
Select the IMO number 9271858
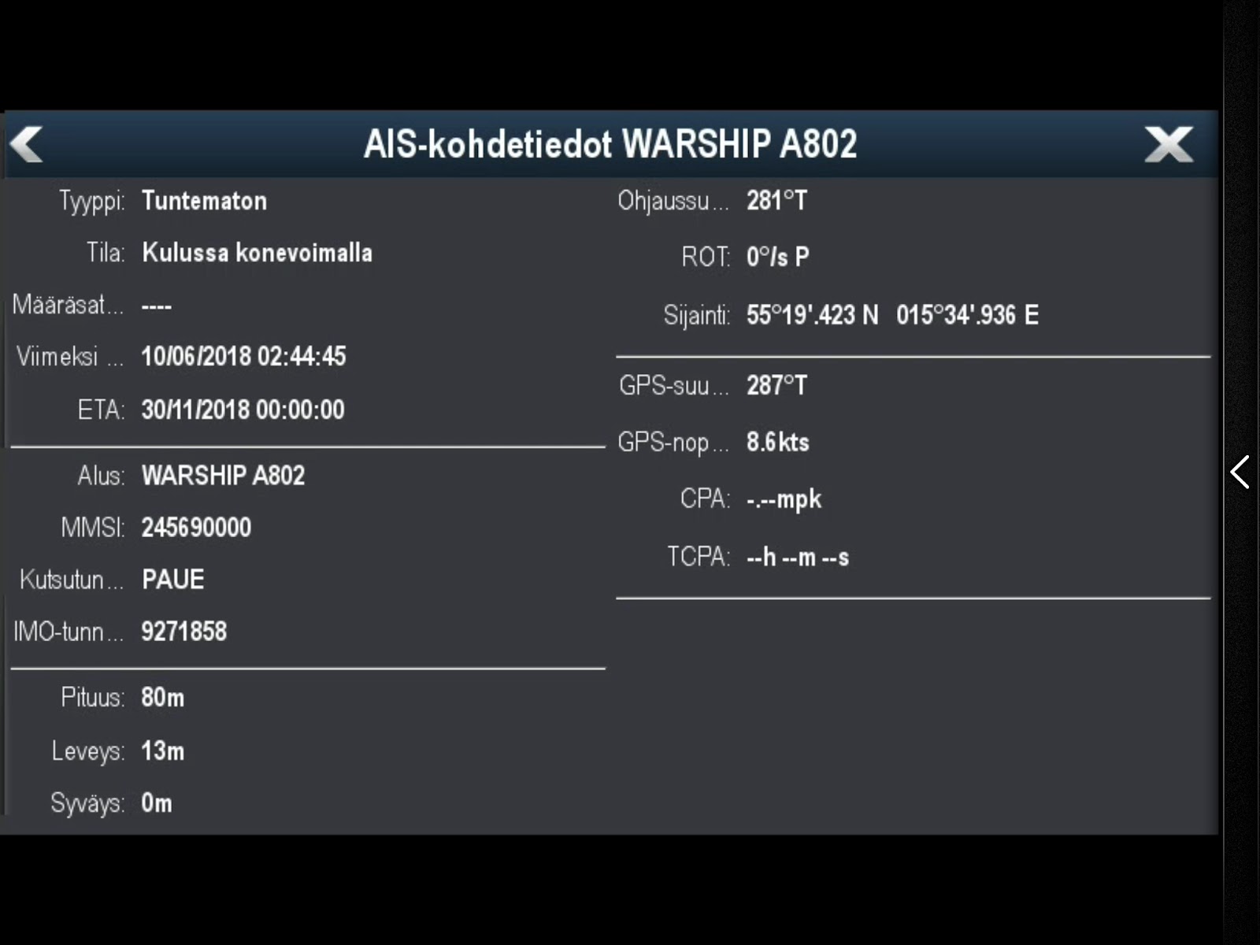click(183, 632)
